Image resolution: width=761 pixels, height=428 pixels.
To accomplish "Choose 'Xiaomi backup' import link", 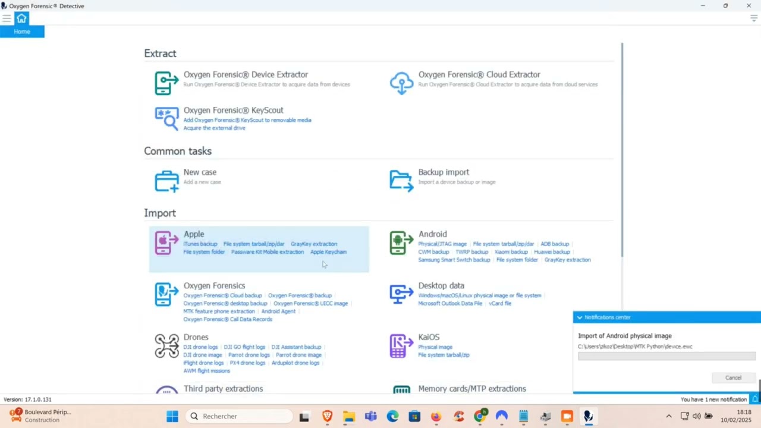I will pos(511,251).
